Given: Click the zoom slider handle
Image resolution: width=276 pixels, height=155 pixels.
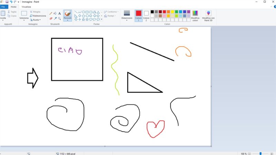Looking at the screenshot, I should pyautogui.click(x=260, y=154).
